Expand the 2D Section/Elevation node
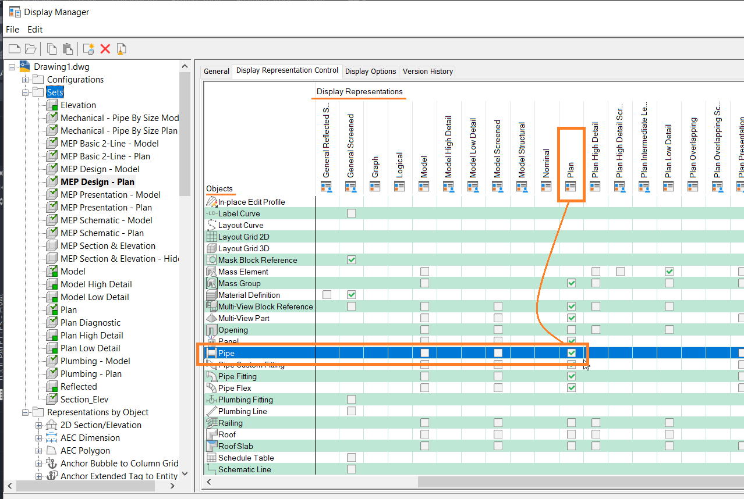Screen dimensions: 744x499 pos(38,425)
